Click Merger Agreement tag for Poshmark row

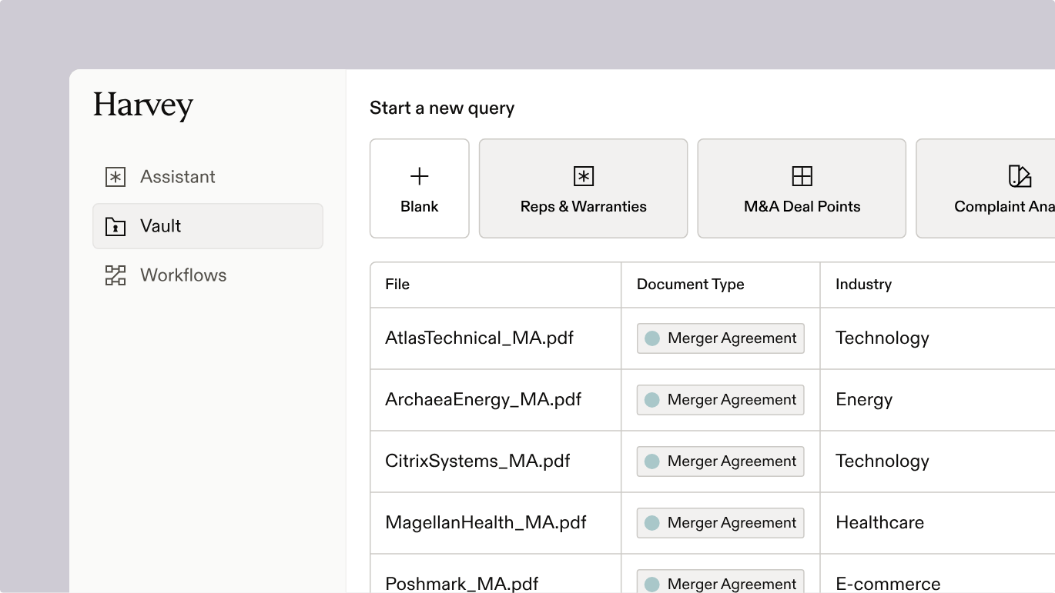click(721, 582)
